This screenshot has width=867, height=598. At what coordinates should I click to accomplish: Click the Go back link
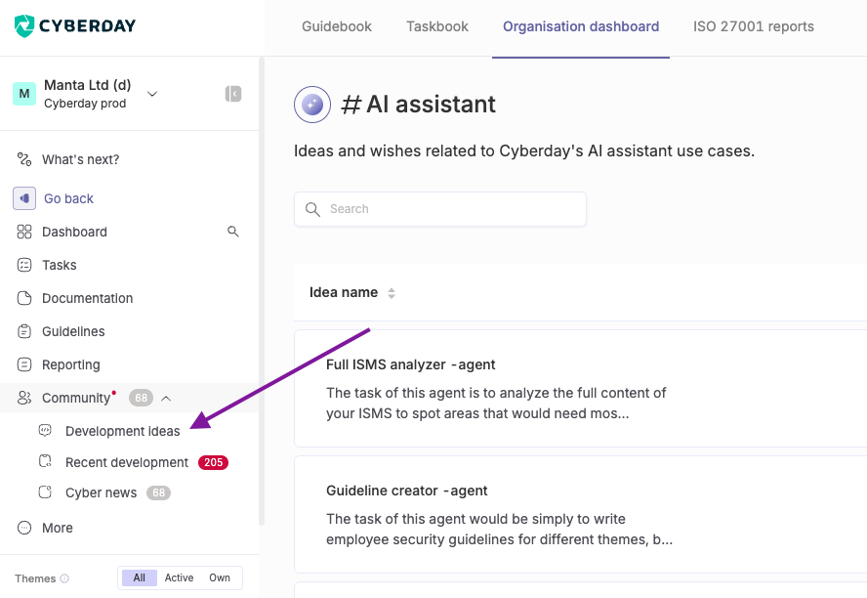pyautogui.click(x=68, y=198)
